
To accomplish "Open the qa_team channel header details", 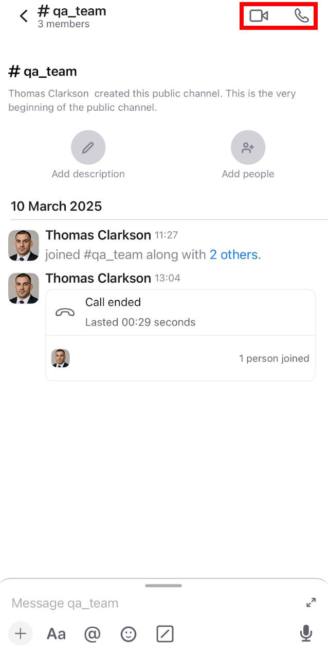I will (x=72, y=10).
